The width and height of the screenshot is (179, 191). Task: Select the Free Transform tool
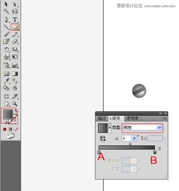(x=15, y=57)
